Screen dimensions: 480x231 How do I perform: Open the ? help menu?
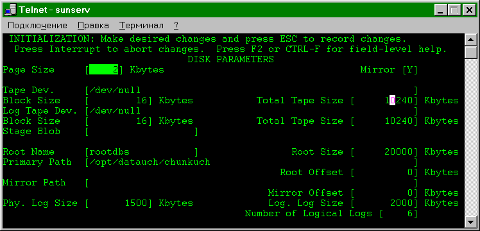pyautogui.click(x=176, y=26)
